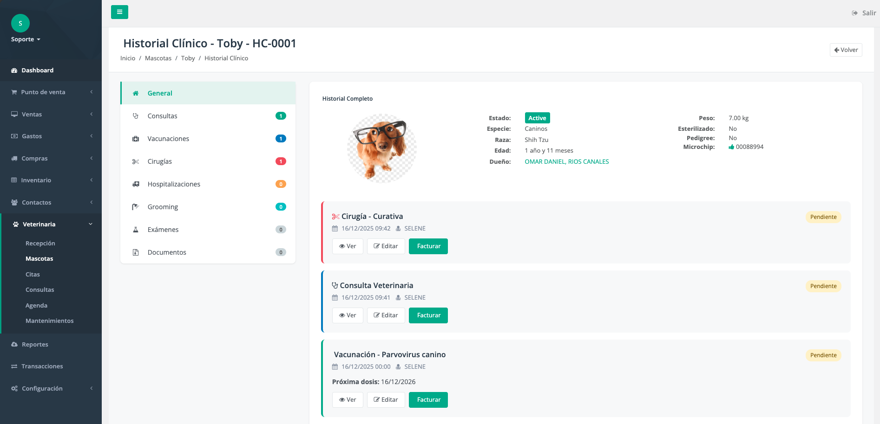This screenshot has width=880, height=424.
Task: Click Toby's profile photo thumbnail
Action: click(381, 148)
